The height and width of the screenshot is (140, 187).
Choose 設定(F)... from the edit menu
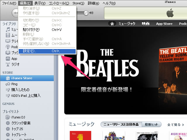click(47, 51)
